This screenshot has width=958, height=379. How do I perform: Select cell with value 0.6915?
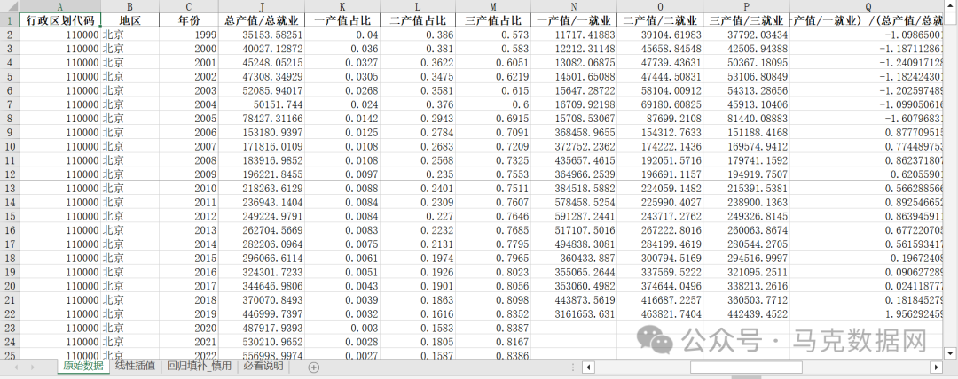493,119
